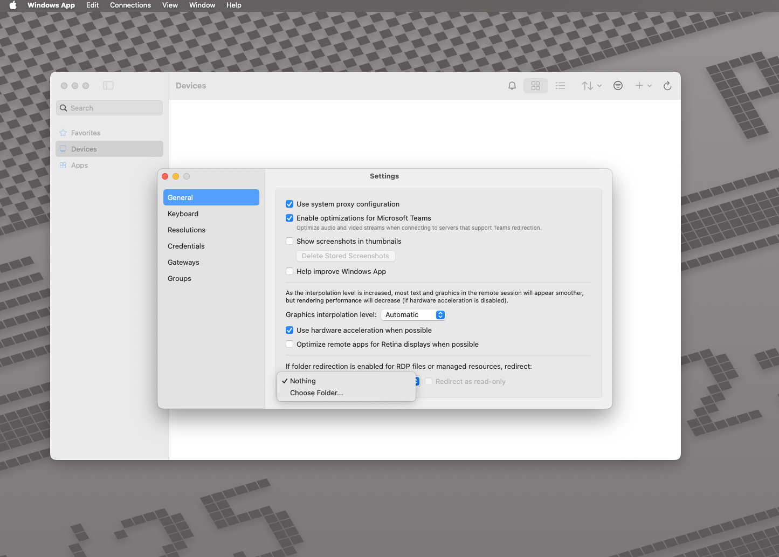Image resolution: width=779 pixels, height=557 pixels.
Task: Select Devices in the sidebar
Action: tap(109, 149)
